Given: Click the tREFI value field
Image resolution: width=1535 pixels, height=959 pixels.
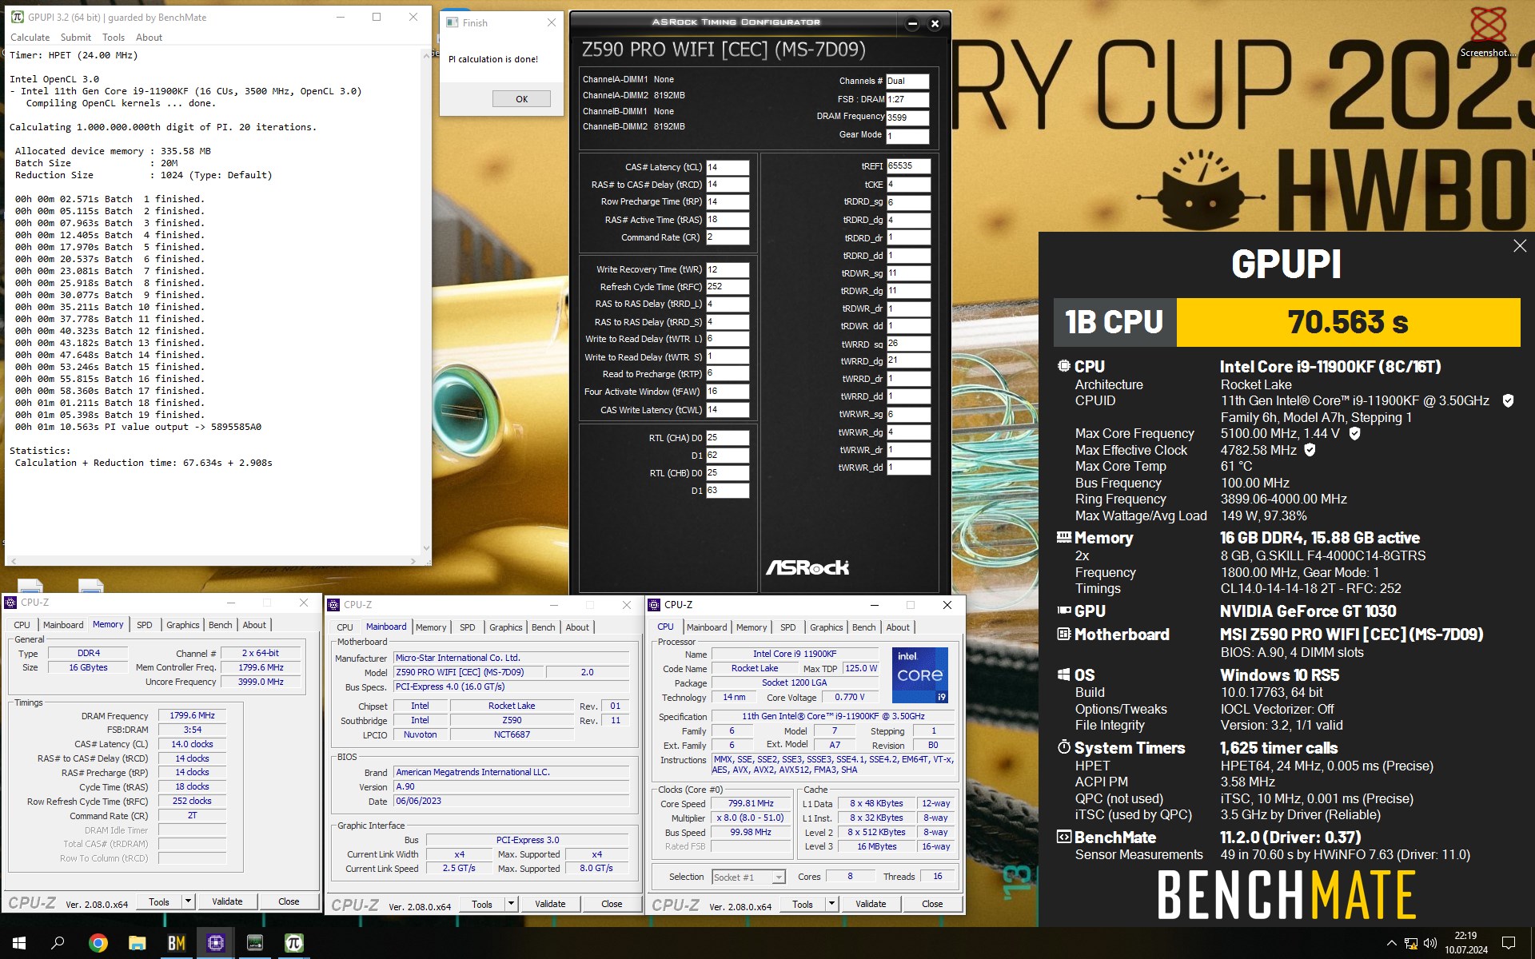Looking at the screenshot, I should (908, 166).
